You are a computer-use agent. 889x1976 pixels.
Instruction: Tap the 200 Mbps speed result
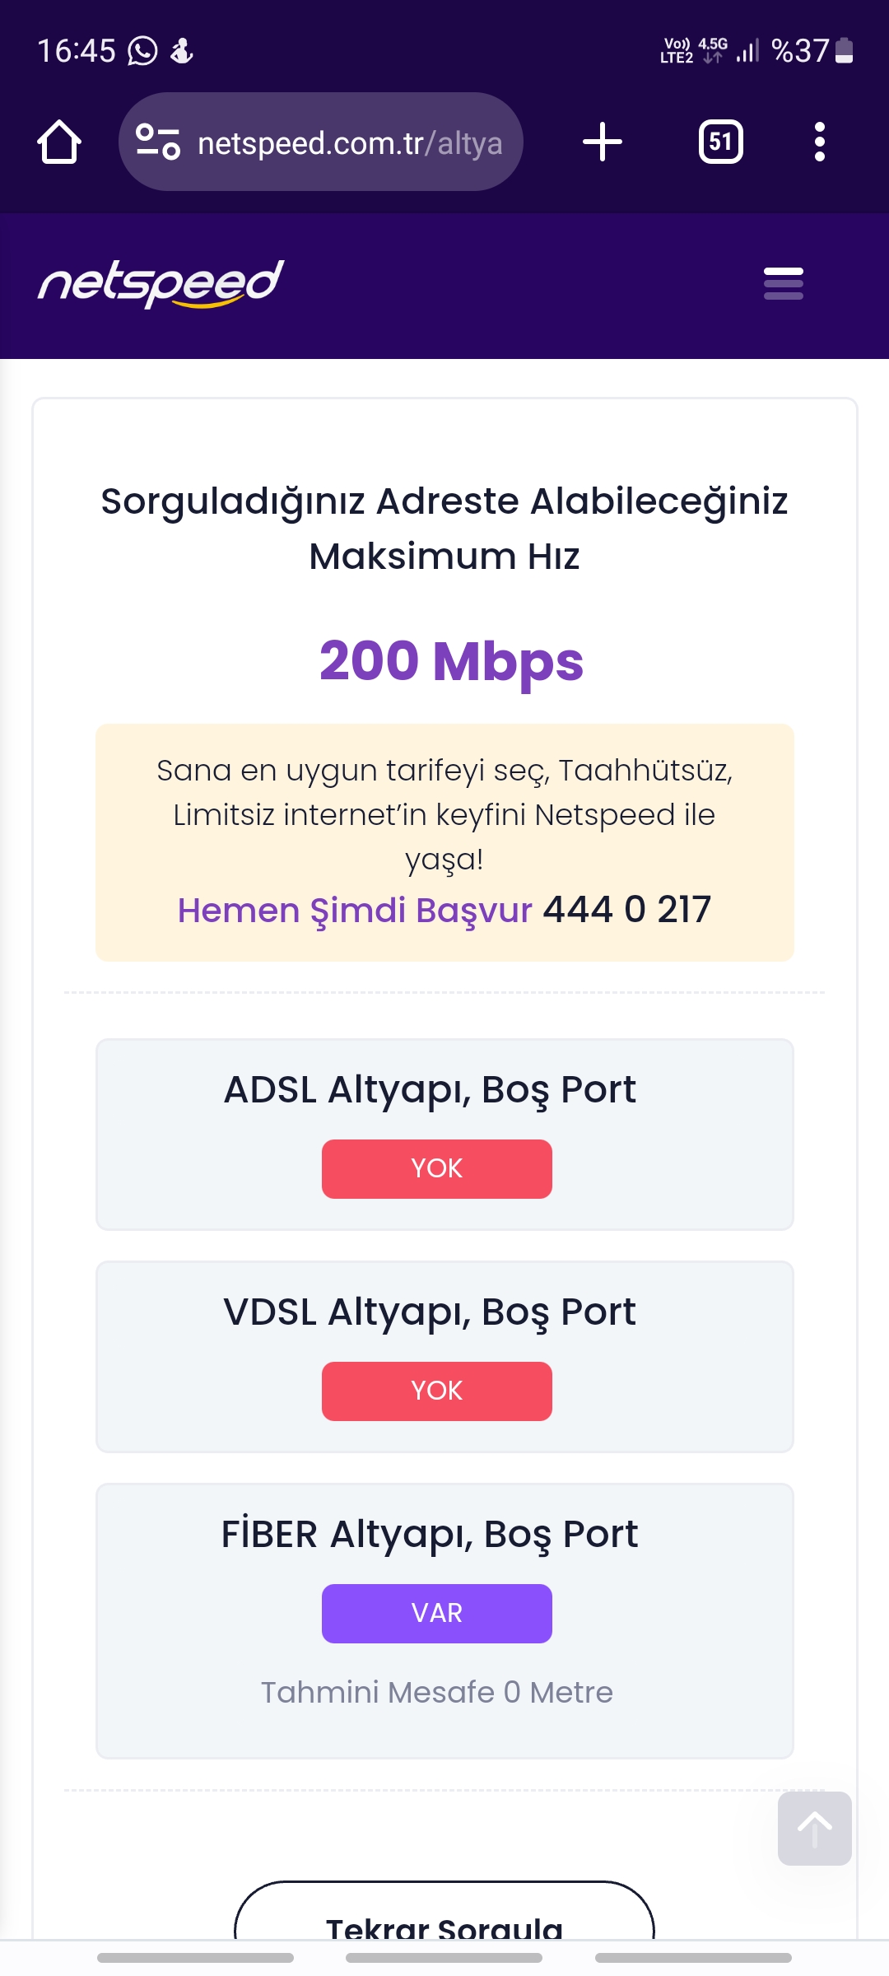click(451, 661)
